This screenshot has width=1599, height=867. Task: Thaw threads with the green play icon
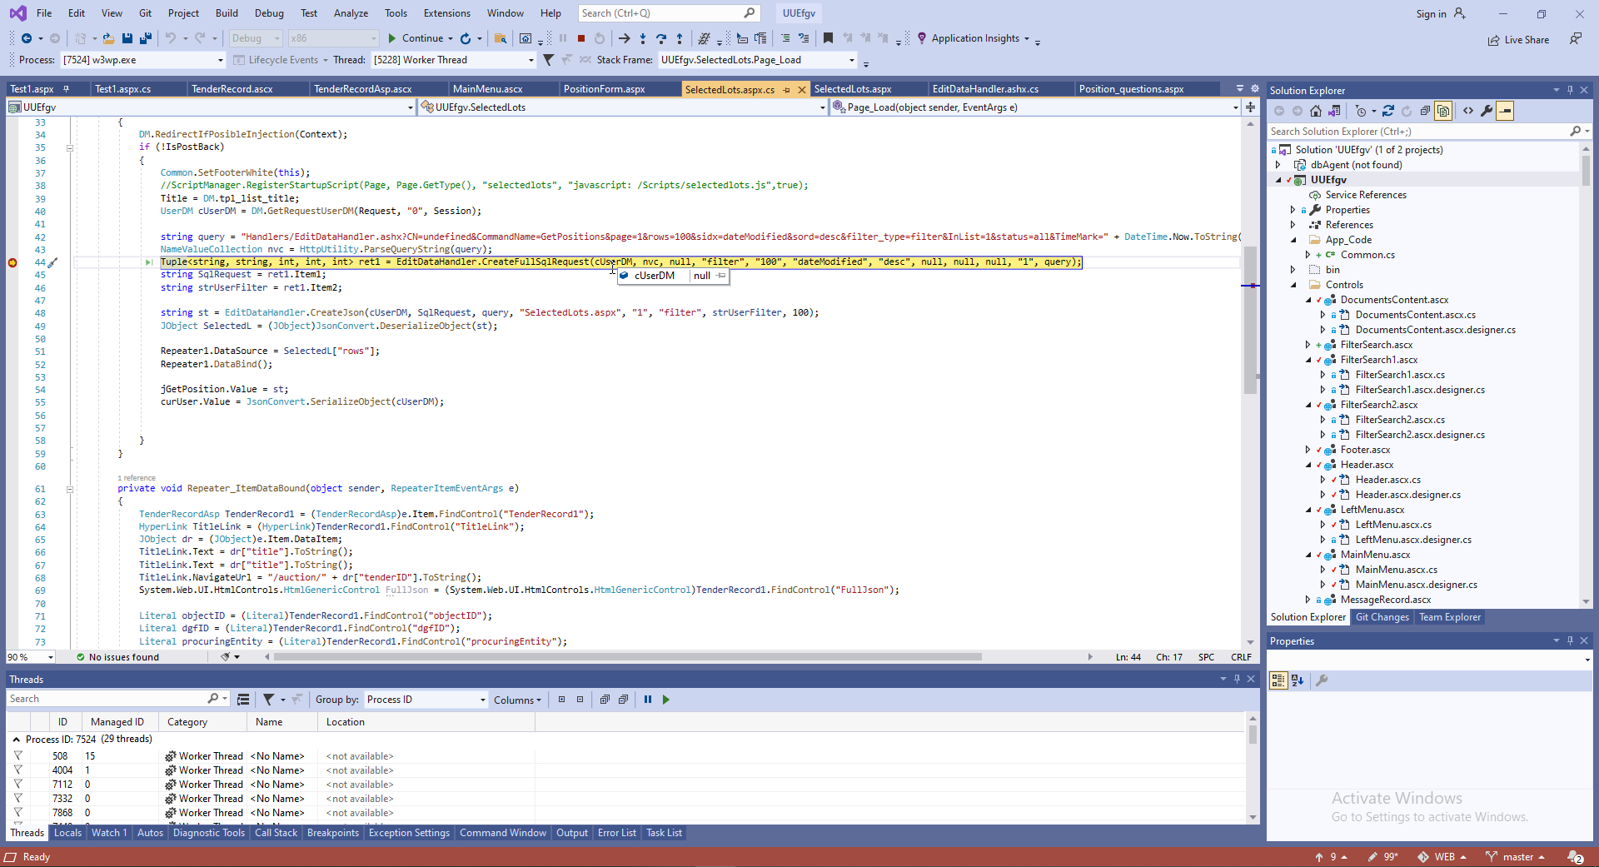(x=666, y=700)
